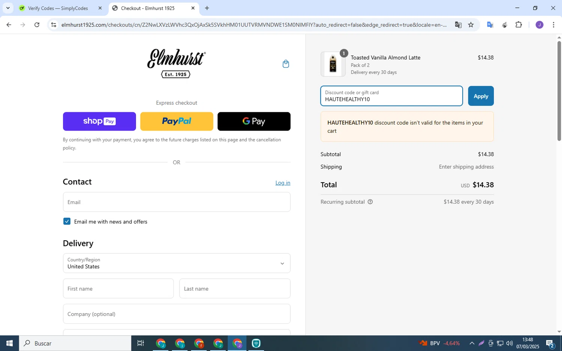Click the Last name field
The height and width of the screenshot is (351, 562).
(x=235, y=289)
